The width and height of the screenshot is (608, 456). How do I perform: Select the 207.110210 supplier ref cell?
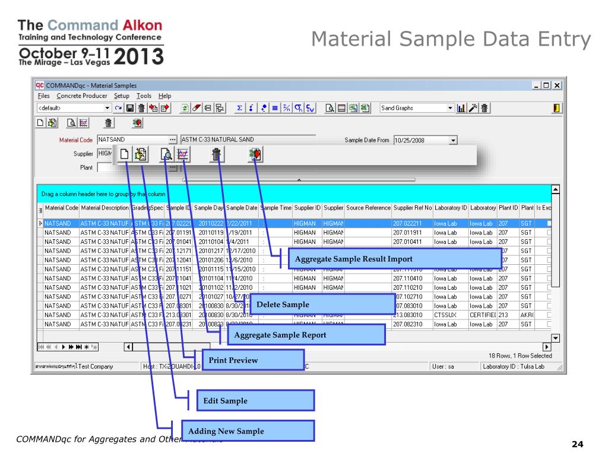pyautogui.click(x=413, y=288)
